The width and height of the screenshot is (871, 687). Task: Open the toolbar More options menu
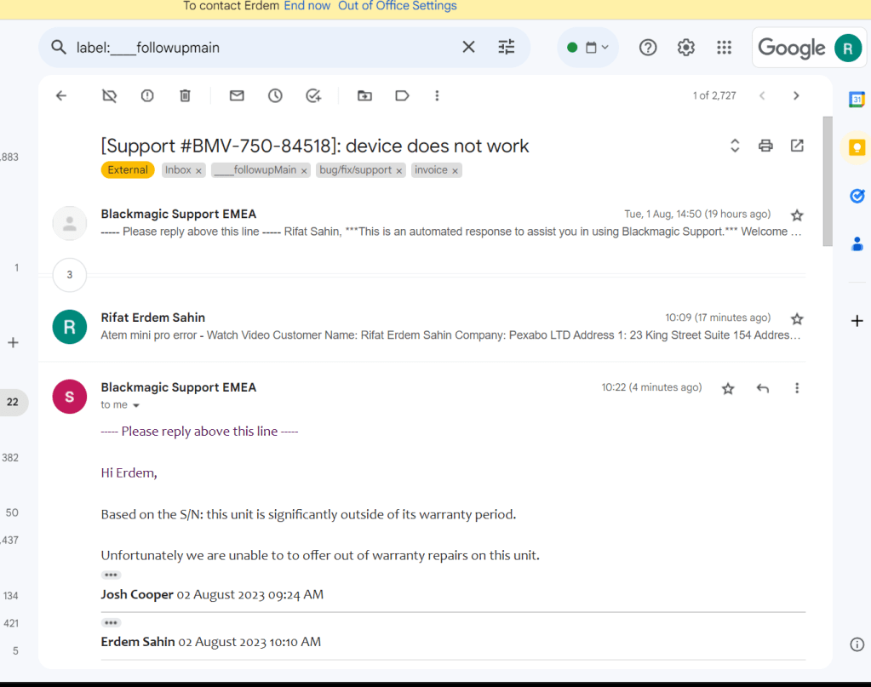pos(437,95)
